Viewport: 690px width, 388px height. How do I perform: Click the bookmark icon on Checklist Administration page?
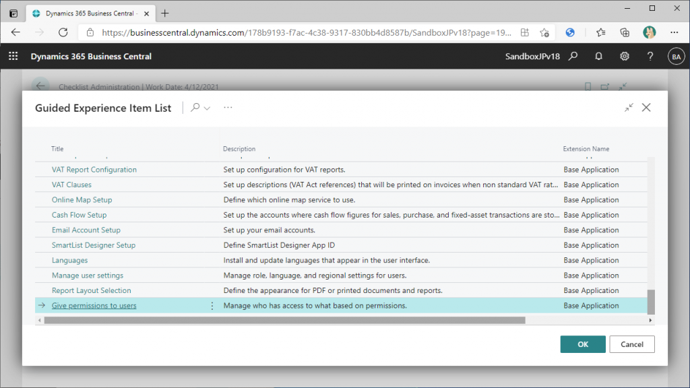click(588, 87)
